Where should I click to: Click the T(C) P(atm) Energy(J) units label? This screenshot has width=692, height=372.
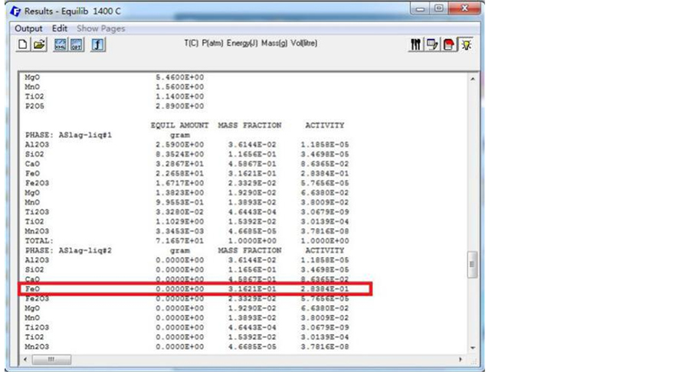coord(250,44)
